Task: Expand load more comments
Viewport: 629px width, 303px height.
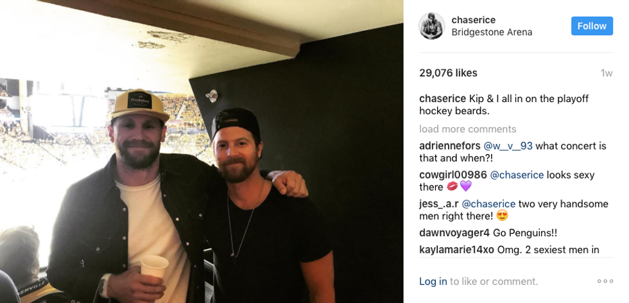Action: (468, 129)
